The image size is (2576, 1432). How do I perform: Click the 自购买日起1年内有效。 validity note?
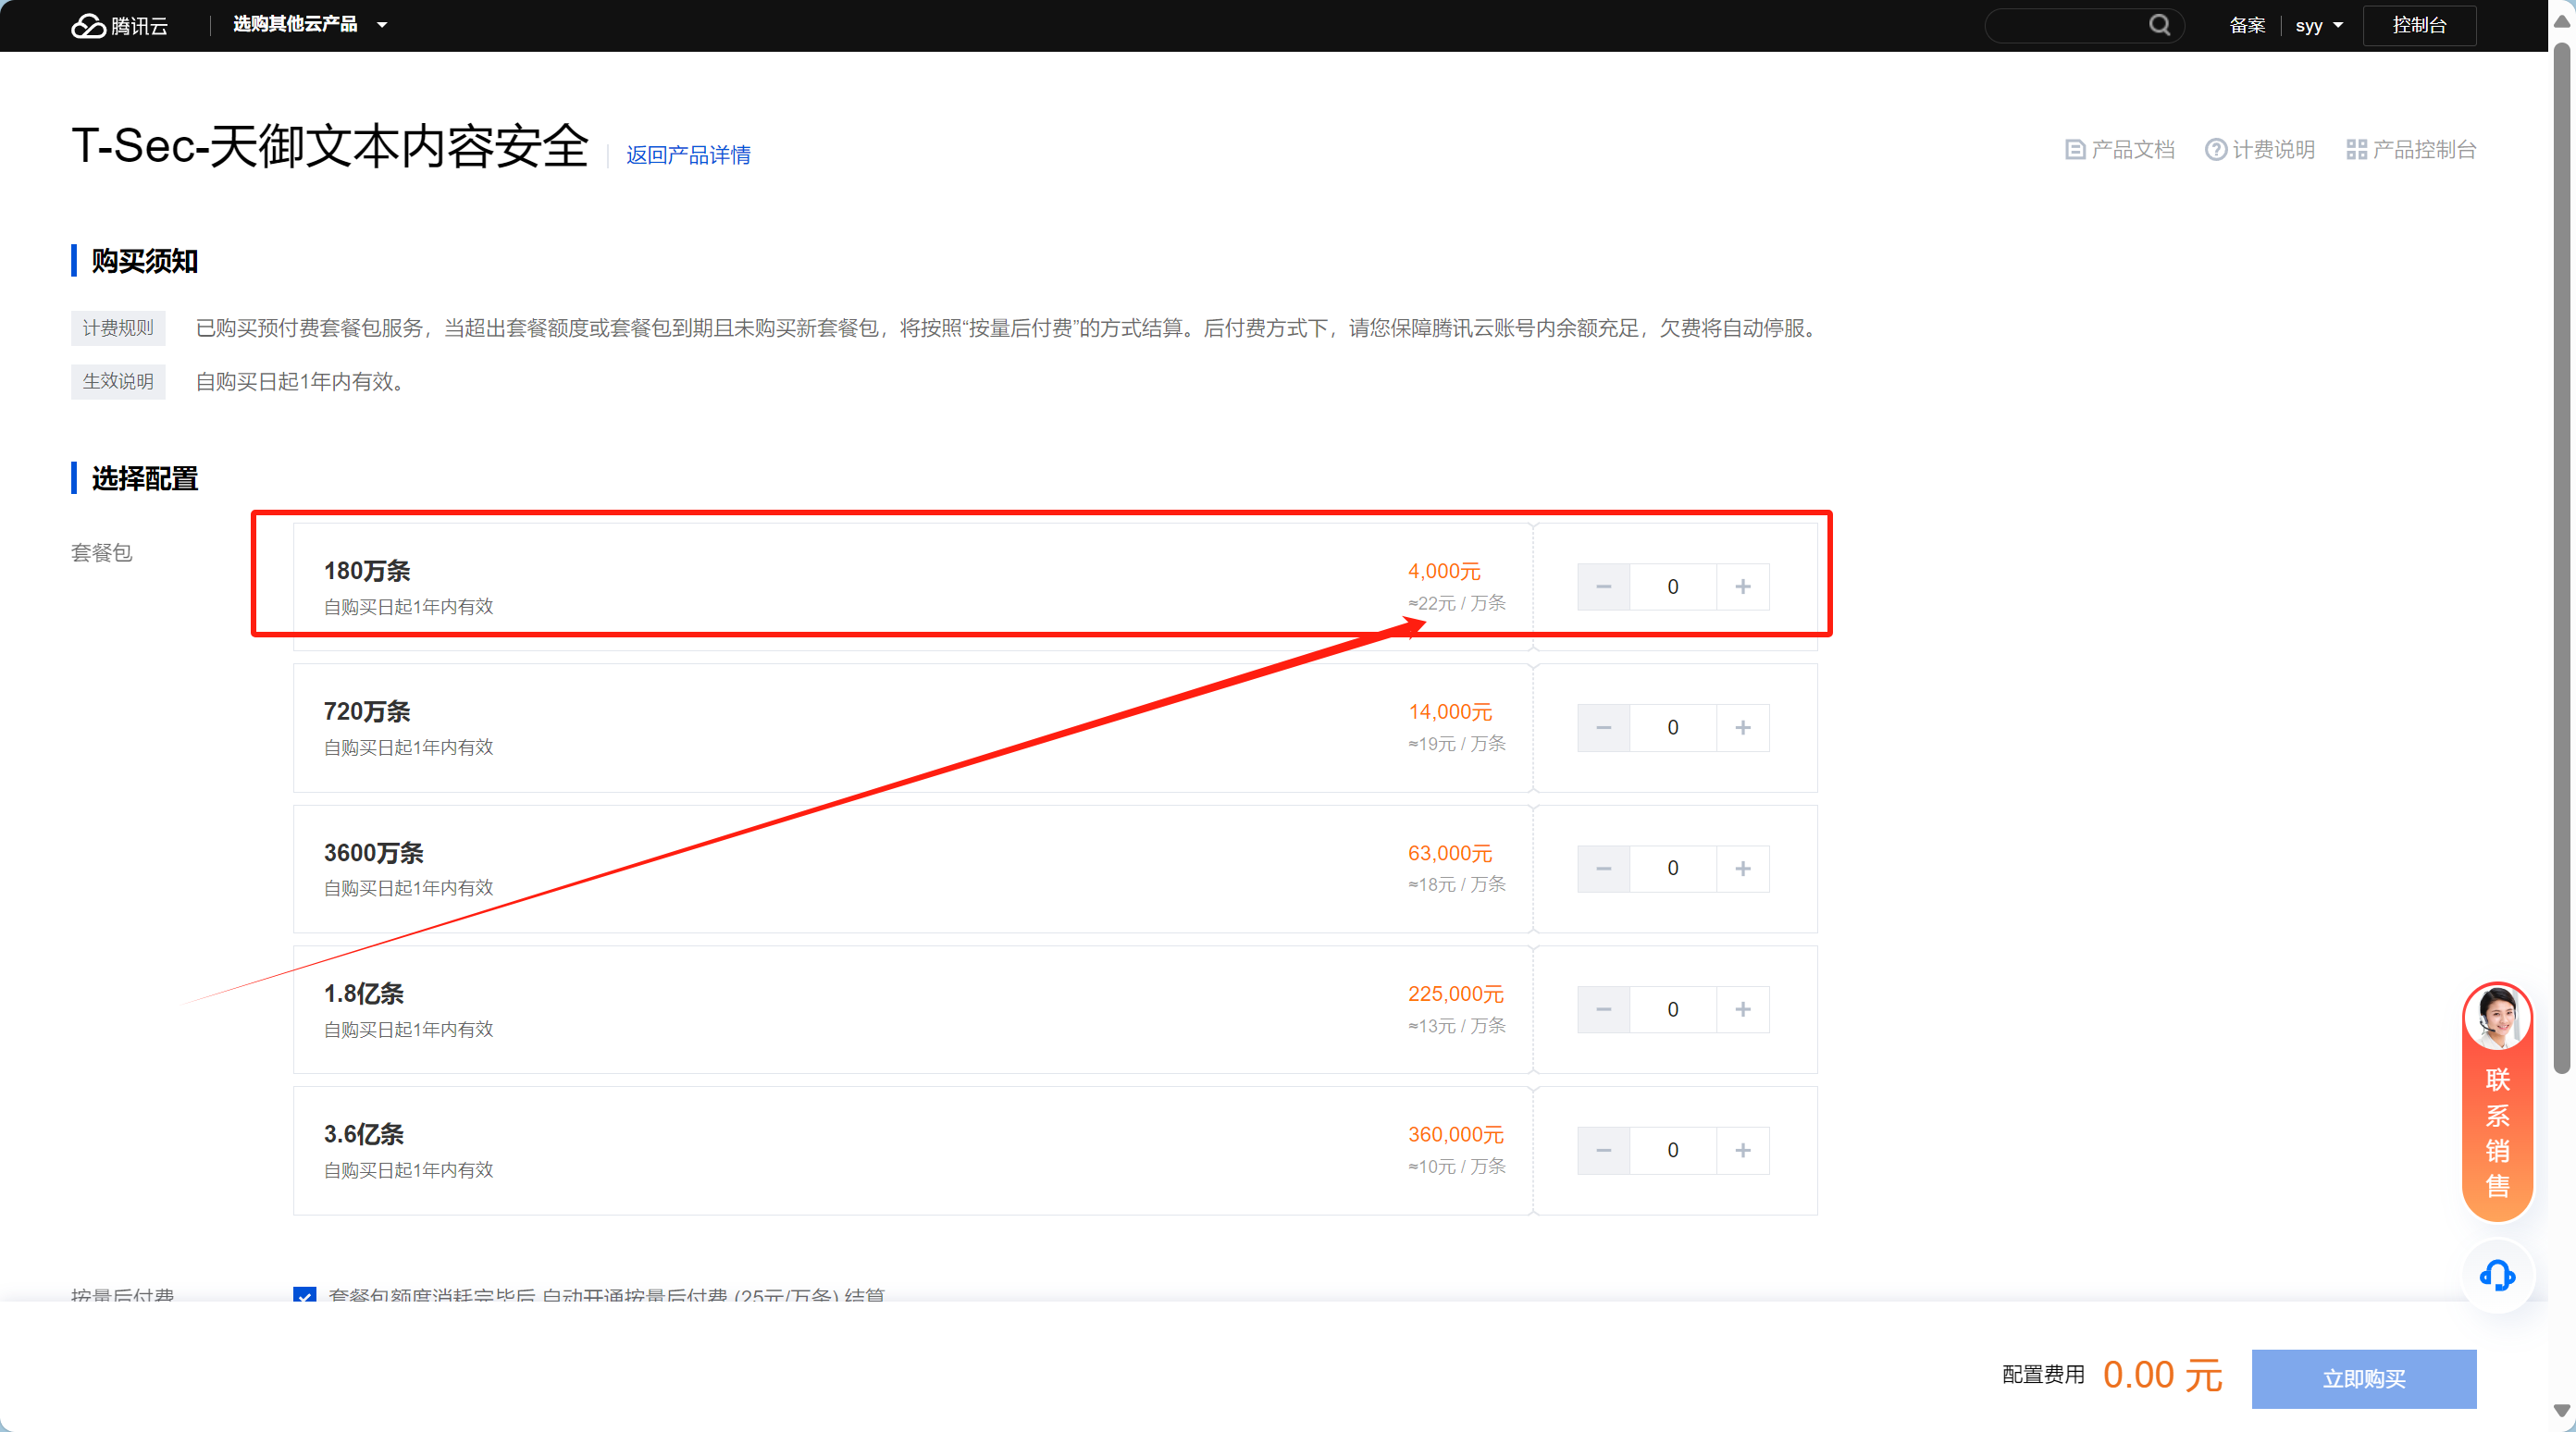[x=300, y=382]
